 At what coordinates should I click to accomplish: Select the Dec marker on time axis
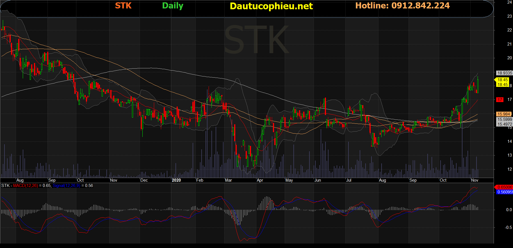pos(144,180)
